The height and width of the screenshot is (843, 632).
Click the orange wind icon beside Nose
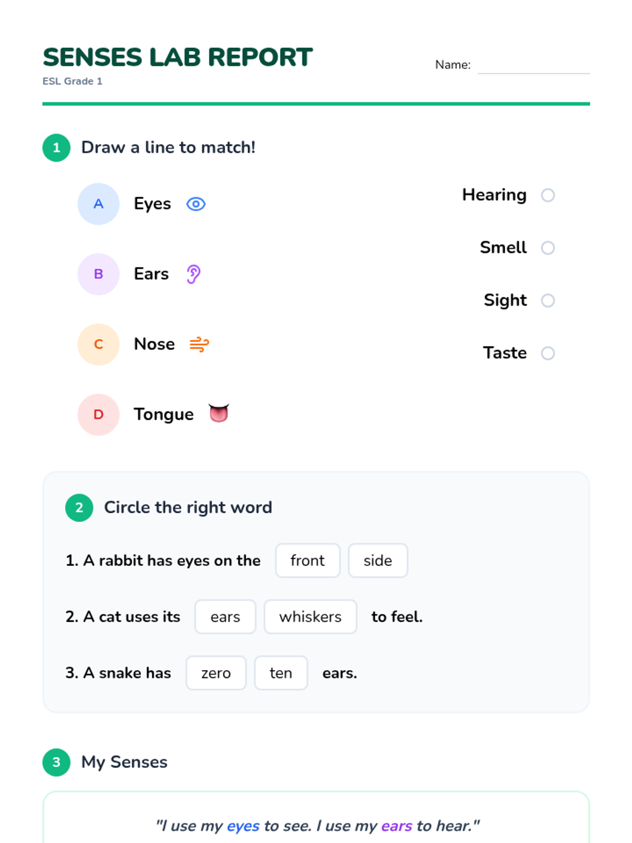click(199, 344)
